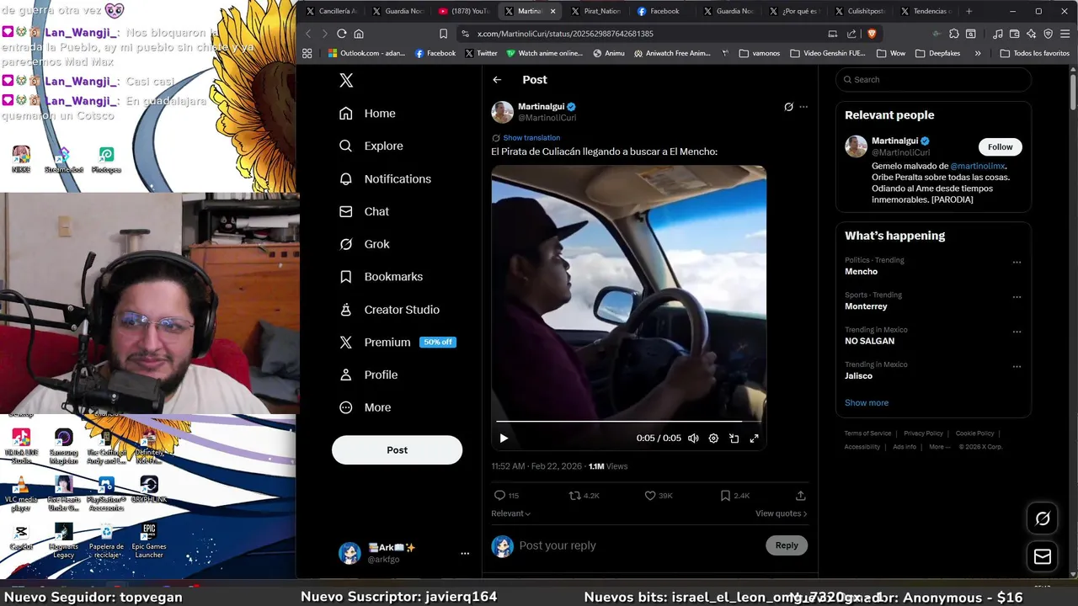Click the Reply button
This screenshot has width=1078, height=606.
tap(787, 545)
